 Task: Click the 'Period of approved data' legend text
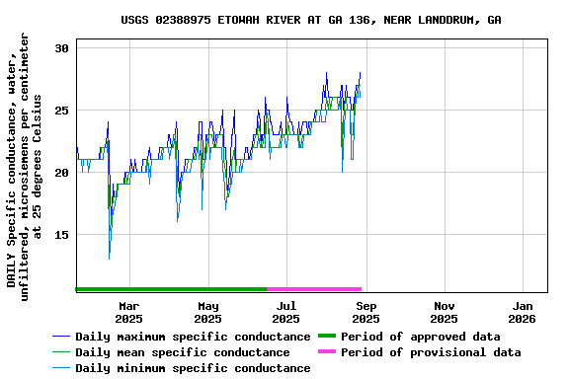tap(421, 337)
